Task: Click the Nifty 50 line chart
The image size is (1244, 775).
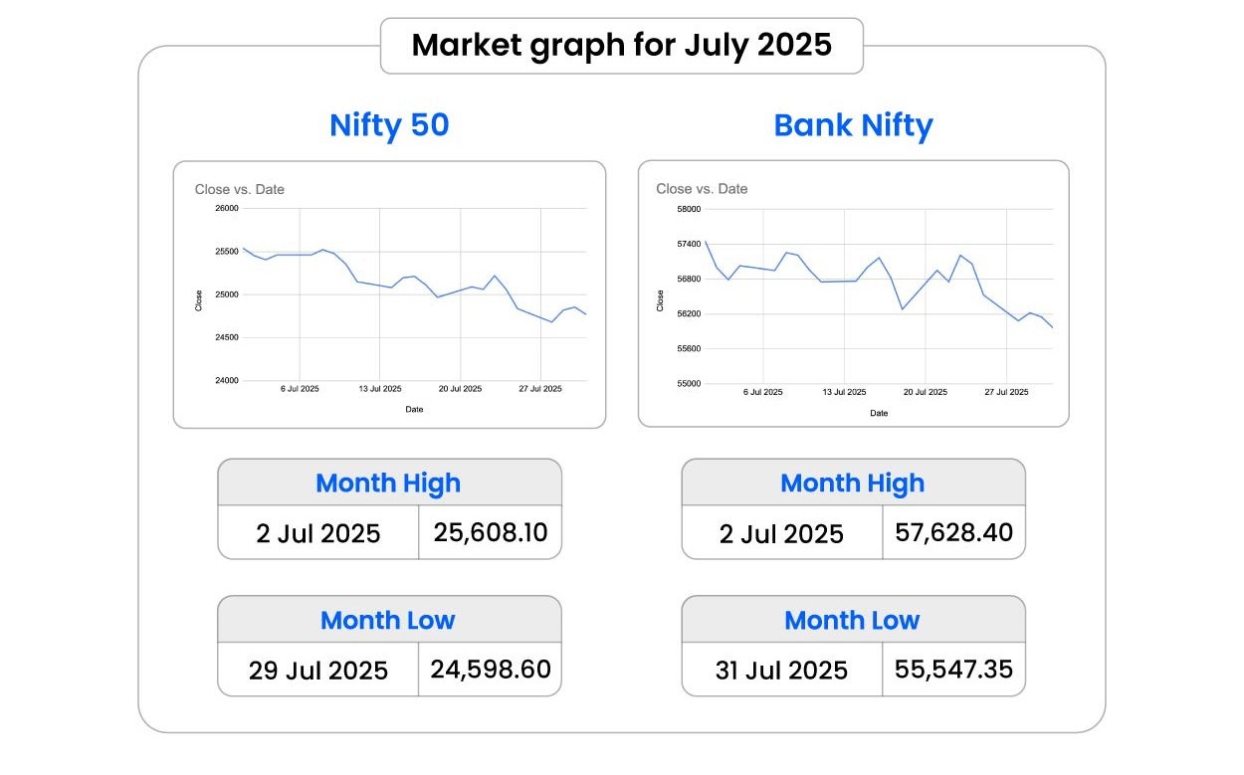Action: 414,293
